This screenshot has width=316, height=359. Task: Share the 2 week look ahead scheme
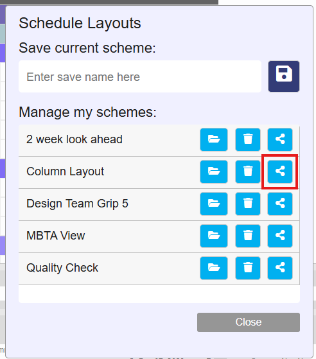click(x=280, y=139)
